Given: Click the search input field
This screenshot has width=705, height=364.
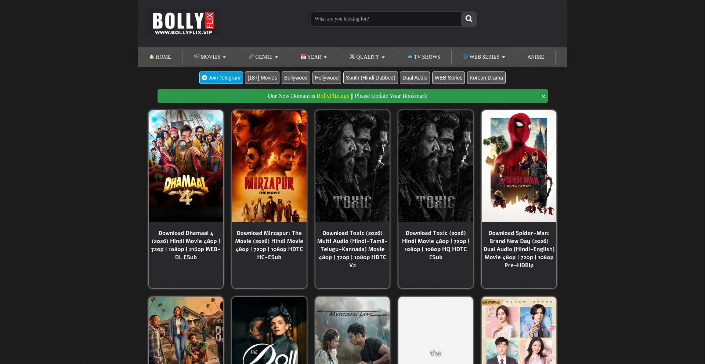Looking at the screenshot, I should tap(386, 19).
